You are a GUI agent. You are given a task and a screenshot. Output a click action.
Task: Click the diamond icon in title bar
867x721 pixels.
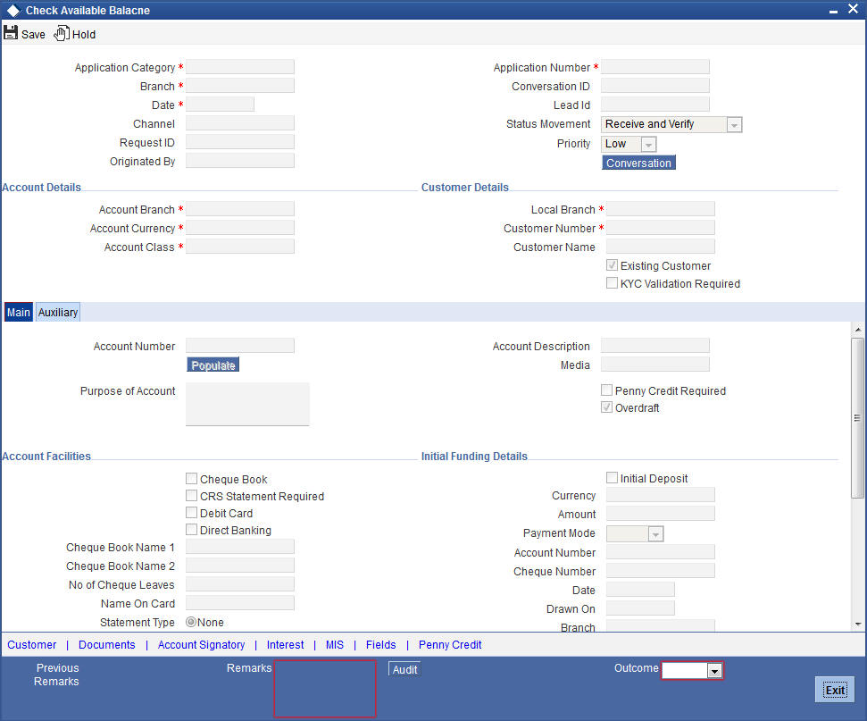[13, 11]
